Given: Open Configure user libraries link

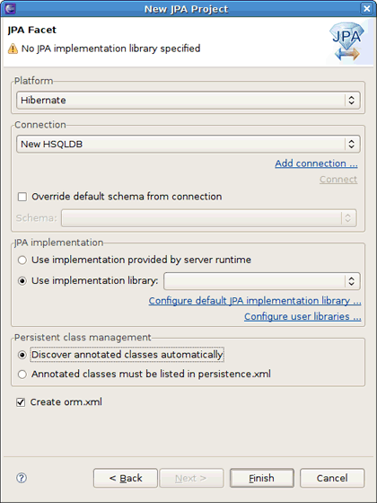Looking at the screenshot, I should pyautogui.click(x=302, y=316).
